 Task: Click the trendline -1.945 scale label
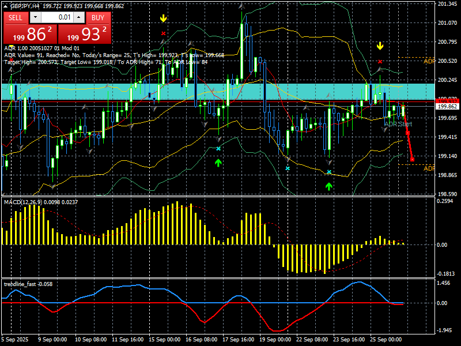point(444,330)
